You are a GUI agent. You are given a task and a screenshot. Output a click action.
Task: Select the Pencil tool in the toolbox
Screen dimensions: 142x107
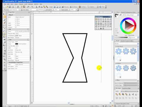click(x=4, y=20)
